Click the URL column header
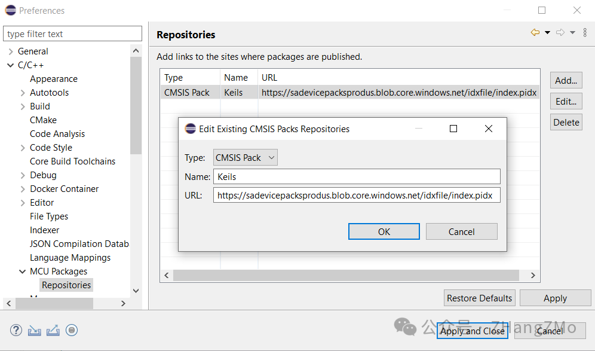 point(399,78)
